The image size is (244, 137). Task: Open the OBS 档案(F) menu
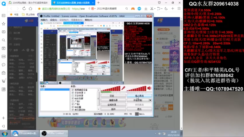tap(44, 20)
